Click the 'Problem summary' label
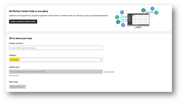 coord(16,43)
